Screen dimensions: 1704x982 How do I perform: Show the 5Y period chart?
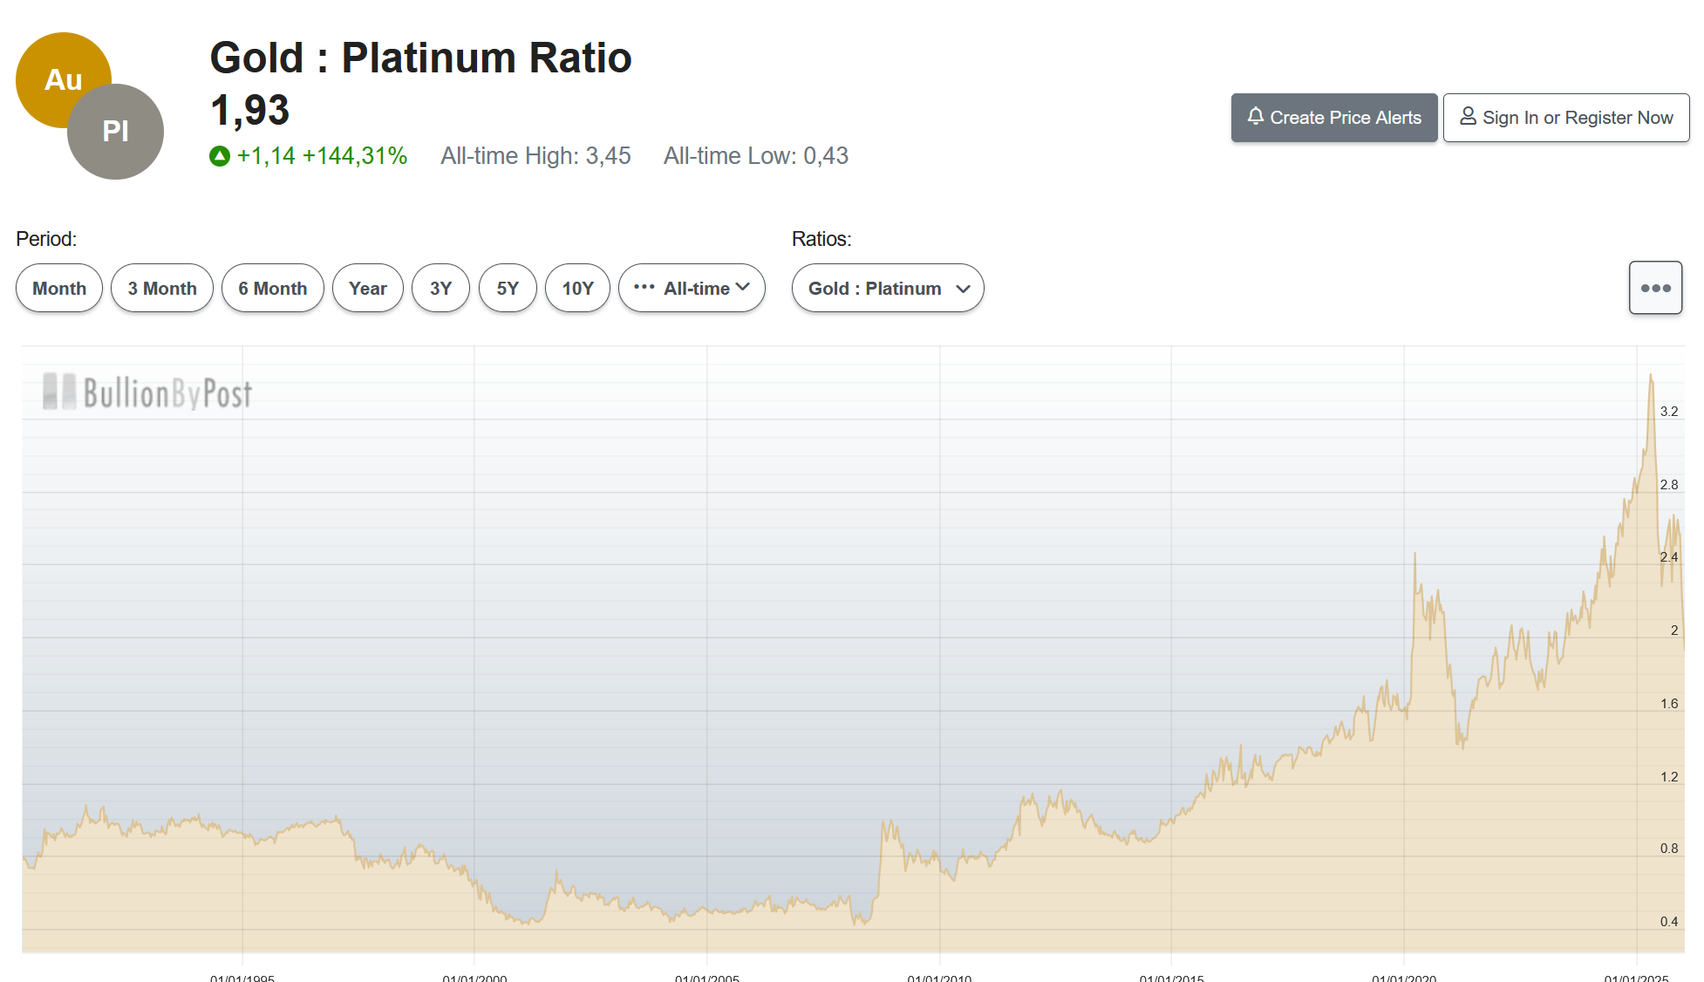[508, 288]
